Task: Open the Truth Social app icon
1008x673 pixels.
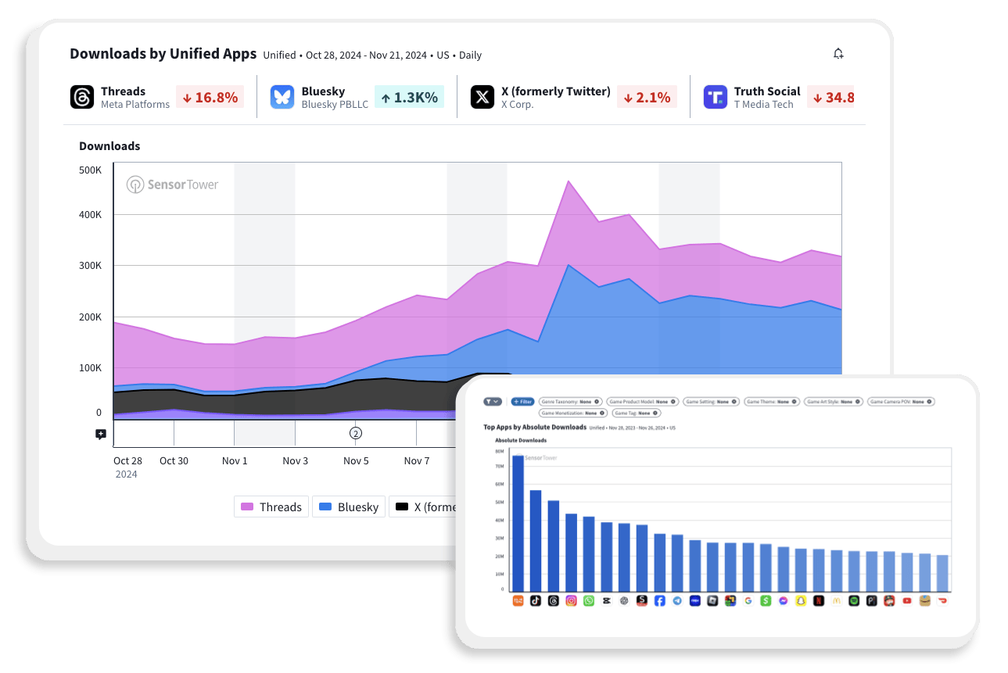Action: pos(715,97)
